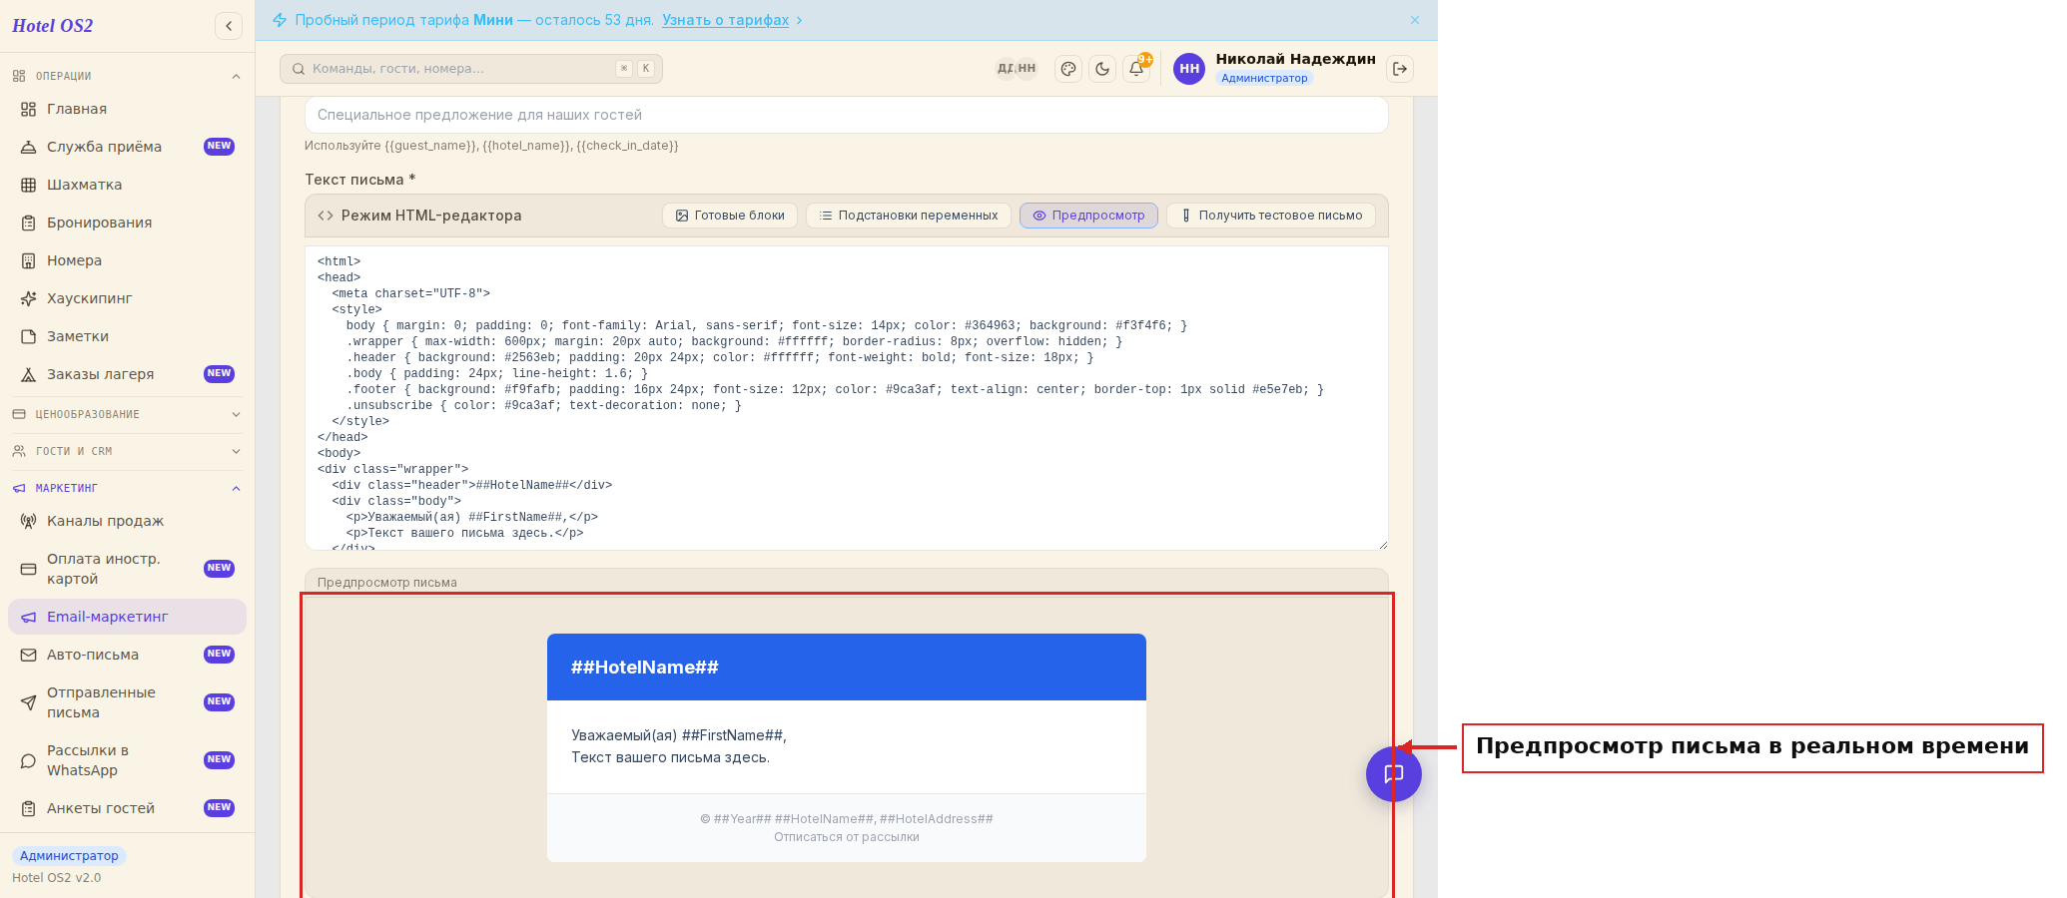Click Получить тестовое письмо button
This screenshot has height=898, width=2067.
click(1271, 216)
